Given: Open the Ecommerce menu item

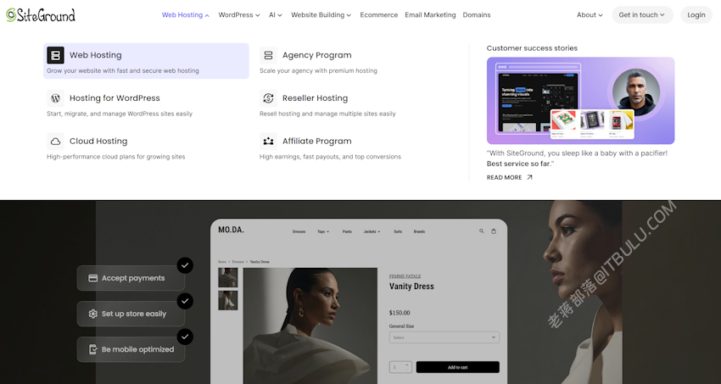Looking at the screenshot, I should click(379, 14).
